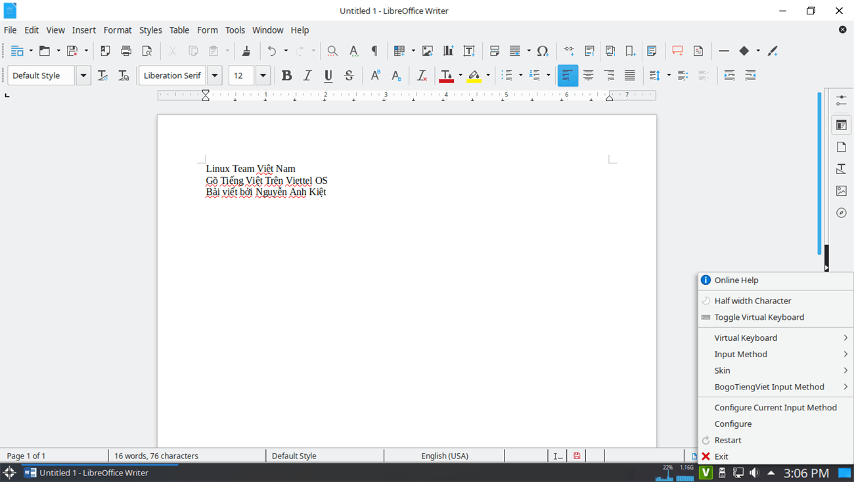Click Increase Indent icon

pyautogui.click(x=729, y=76)
